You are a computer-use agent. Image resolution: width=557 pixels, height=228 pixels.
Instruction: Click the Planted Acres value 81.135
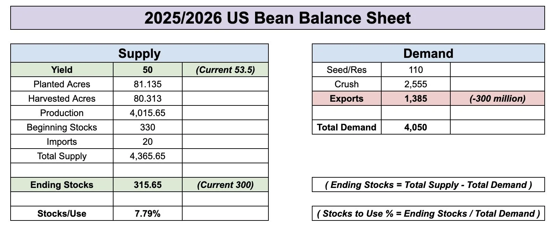[x=148, y=84]
